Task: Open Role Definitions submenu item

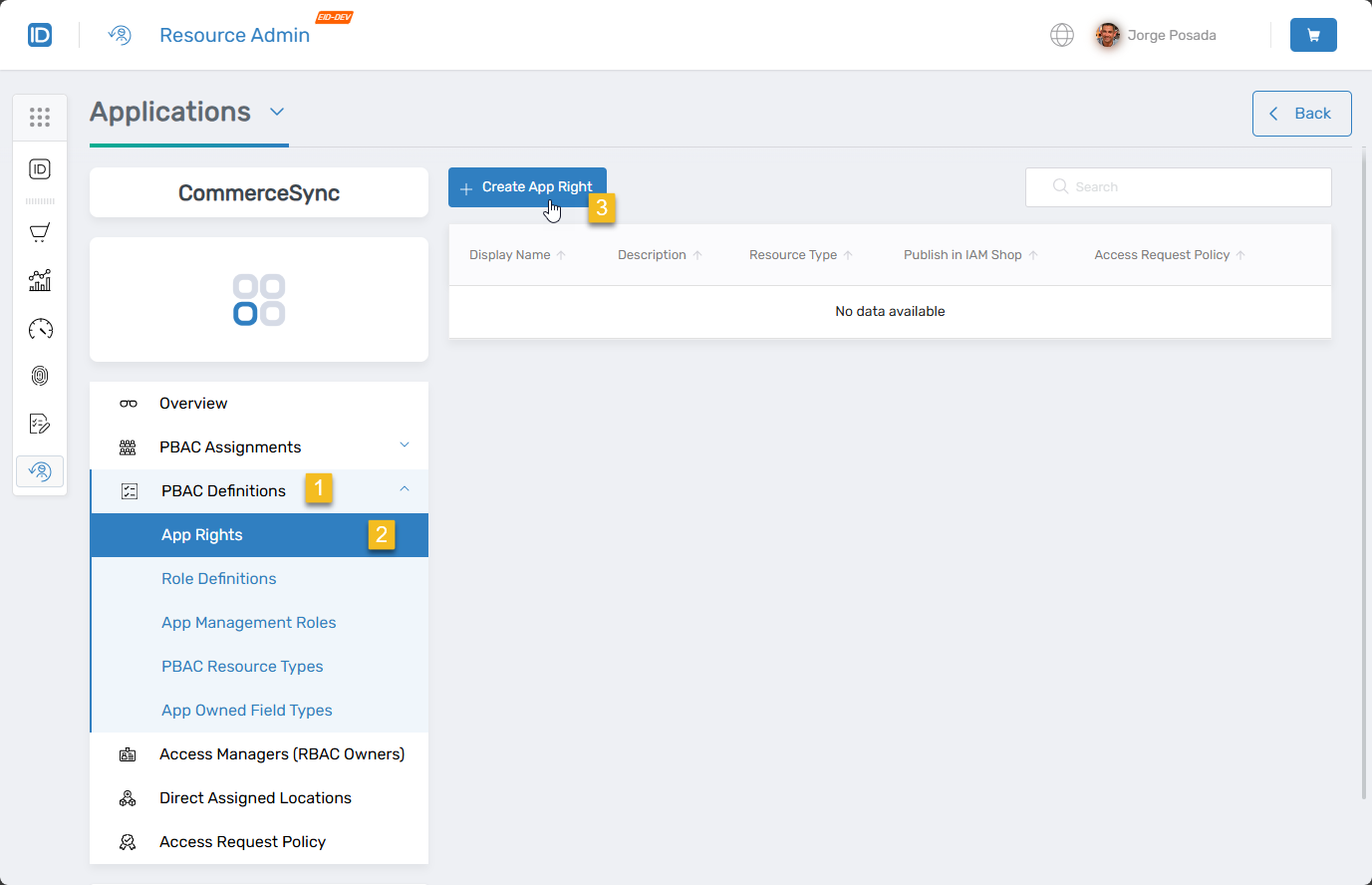Action: click(x=219, y=579)
